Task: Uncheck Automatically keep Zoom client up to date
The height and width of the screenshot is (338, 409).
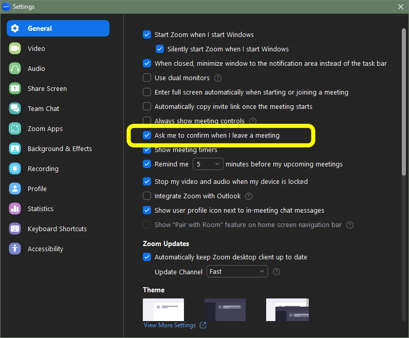Action: pos(147,257)
